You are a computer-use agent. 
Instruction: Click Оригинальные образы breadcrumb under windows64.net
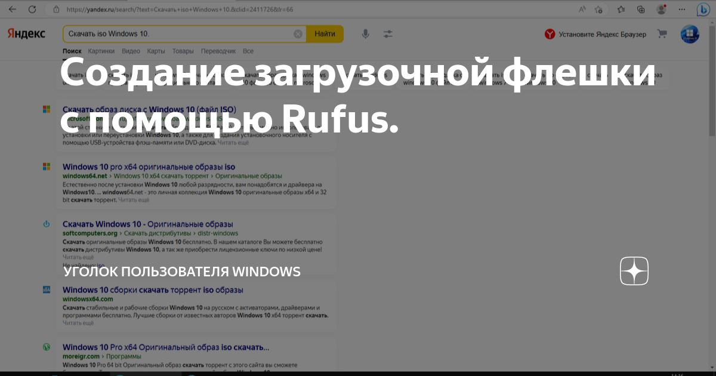point(248,176)
